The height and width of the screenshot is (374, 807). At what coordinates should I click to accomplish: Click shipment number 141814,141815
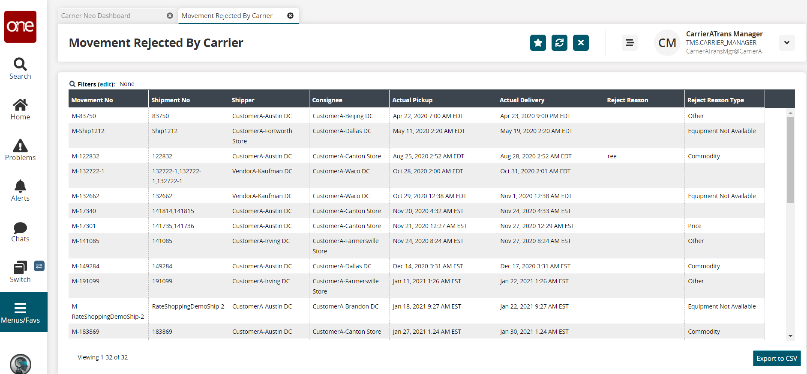[x=189, y=211]
